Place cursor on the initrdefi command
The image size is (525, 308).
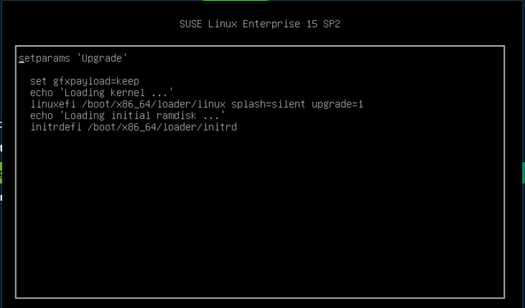pyautogui.click(x=56, y=128)
